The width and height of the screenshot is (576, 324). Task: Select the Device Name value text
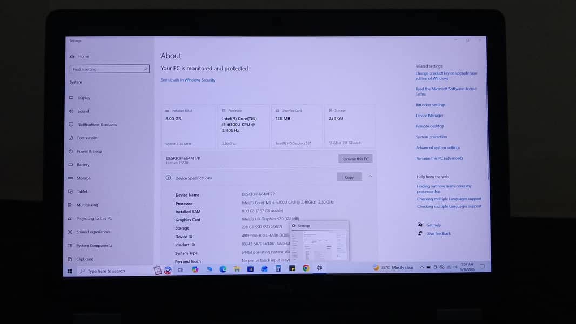[258, 194]
